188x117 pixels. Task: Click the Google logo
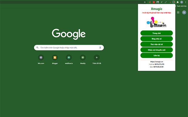(x=69, y=34)
